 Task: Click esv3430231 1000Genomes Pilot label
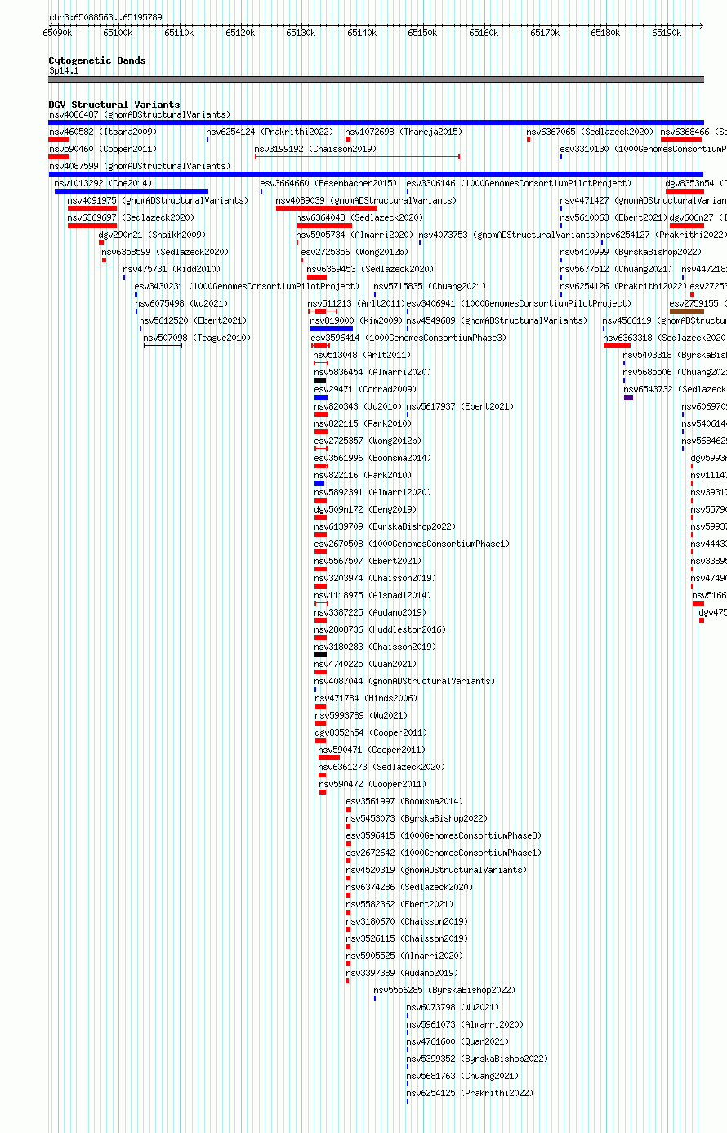click(x=247, y=286)
